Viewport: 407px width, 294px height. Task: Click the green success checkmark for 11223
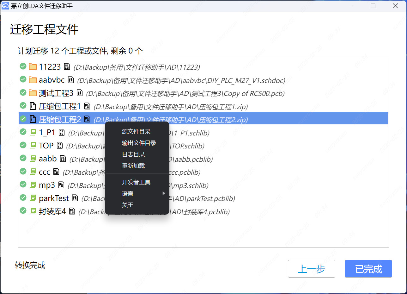23,66
